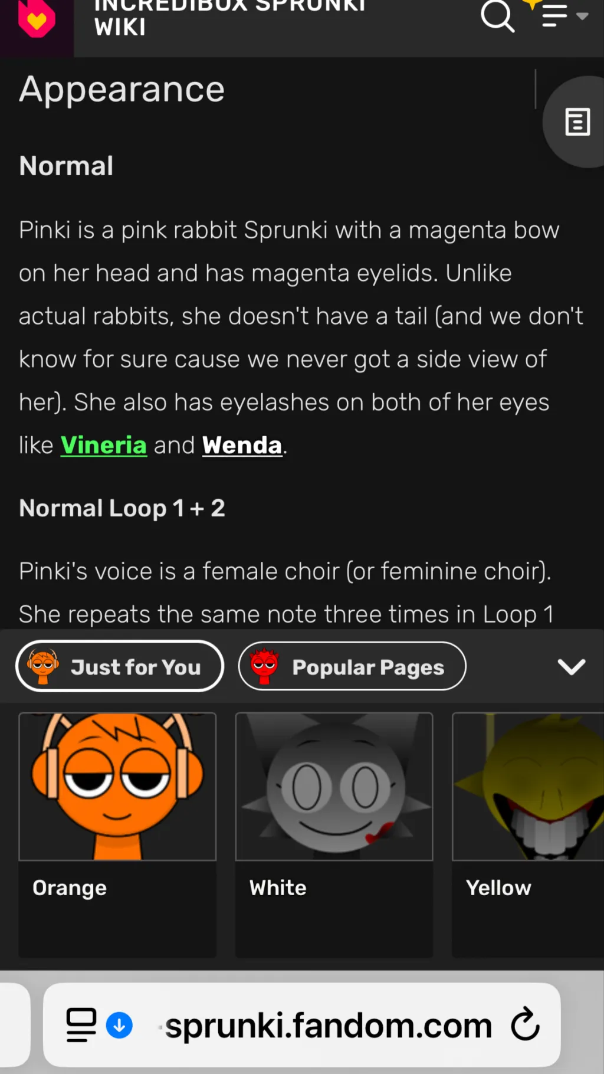Tap the Fandom heart logo icon
Image resolution: width=604 pixels, height=1074 pixels.
[37, 18]
